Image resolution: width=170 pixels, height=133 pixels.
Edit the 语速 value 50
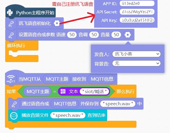click(72, 35)
